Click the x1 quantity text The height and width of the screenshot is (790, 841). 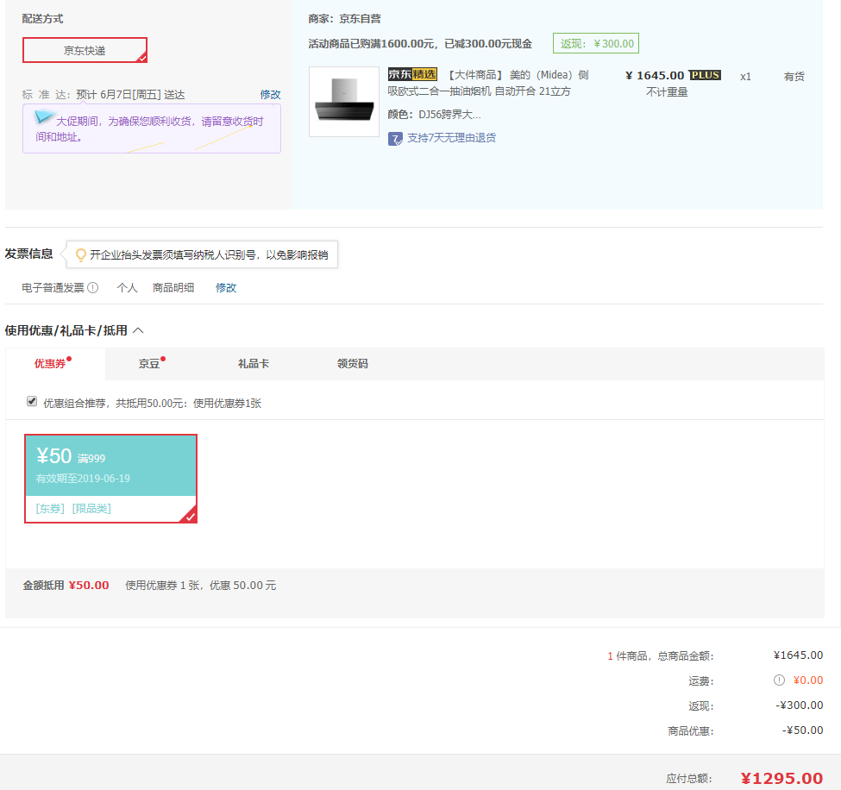[745, 77]
